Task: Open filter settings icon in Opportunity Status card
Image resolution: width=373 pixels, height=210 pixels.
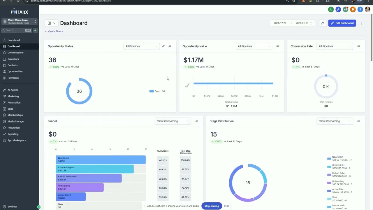Action: click(170, 46)
